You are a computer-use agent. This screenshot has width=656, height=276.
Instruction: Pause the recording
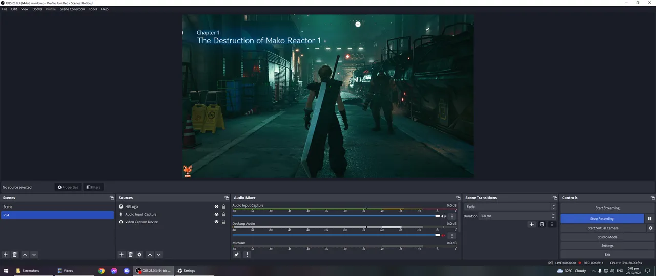pyautogui.click(x=650, y=218)
